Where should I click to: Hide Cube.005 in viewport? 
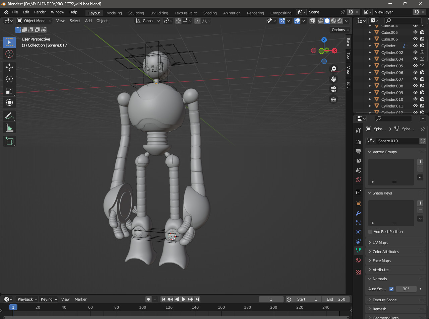click(415, 32)
